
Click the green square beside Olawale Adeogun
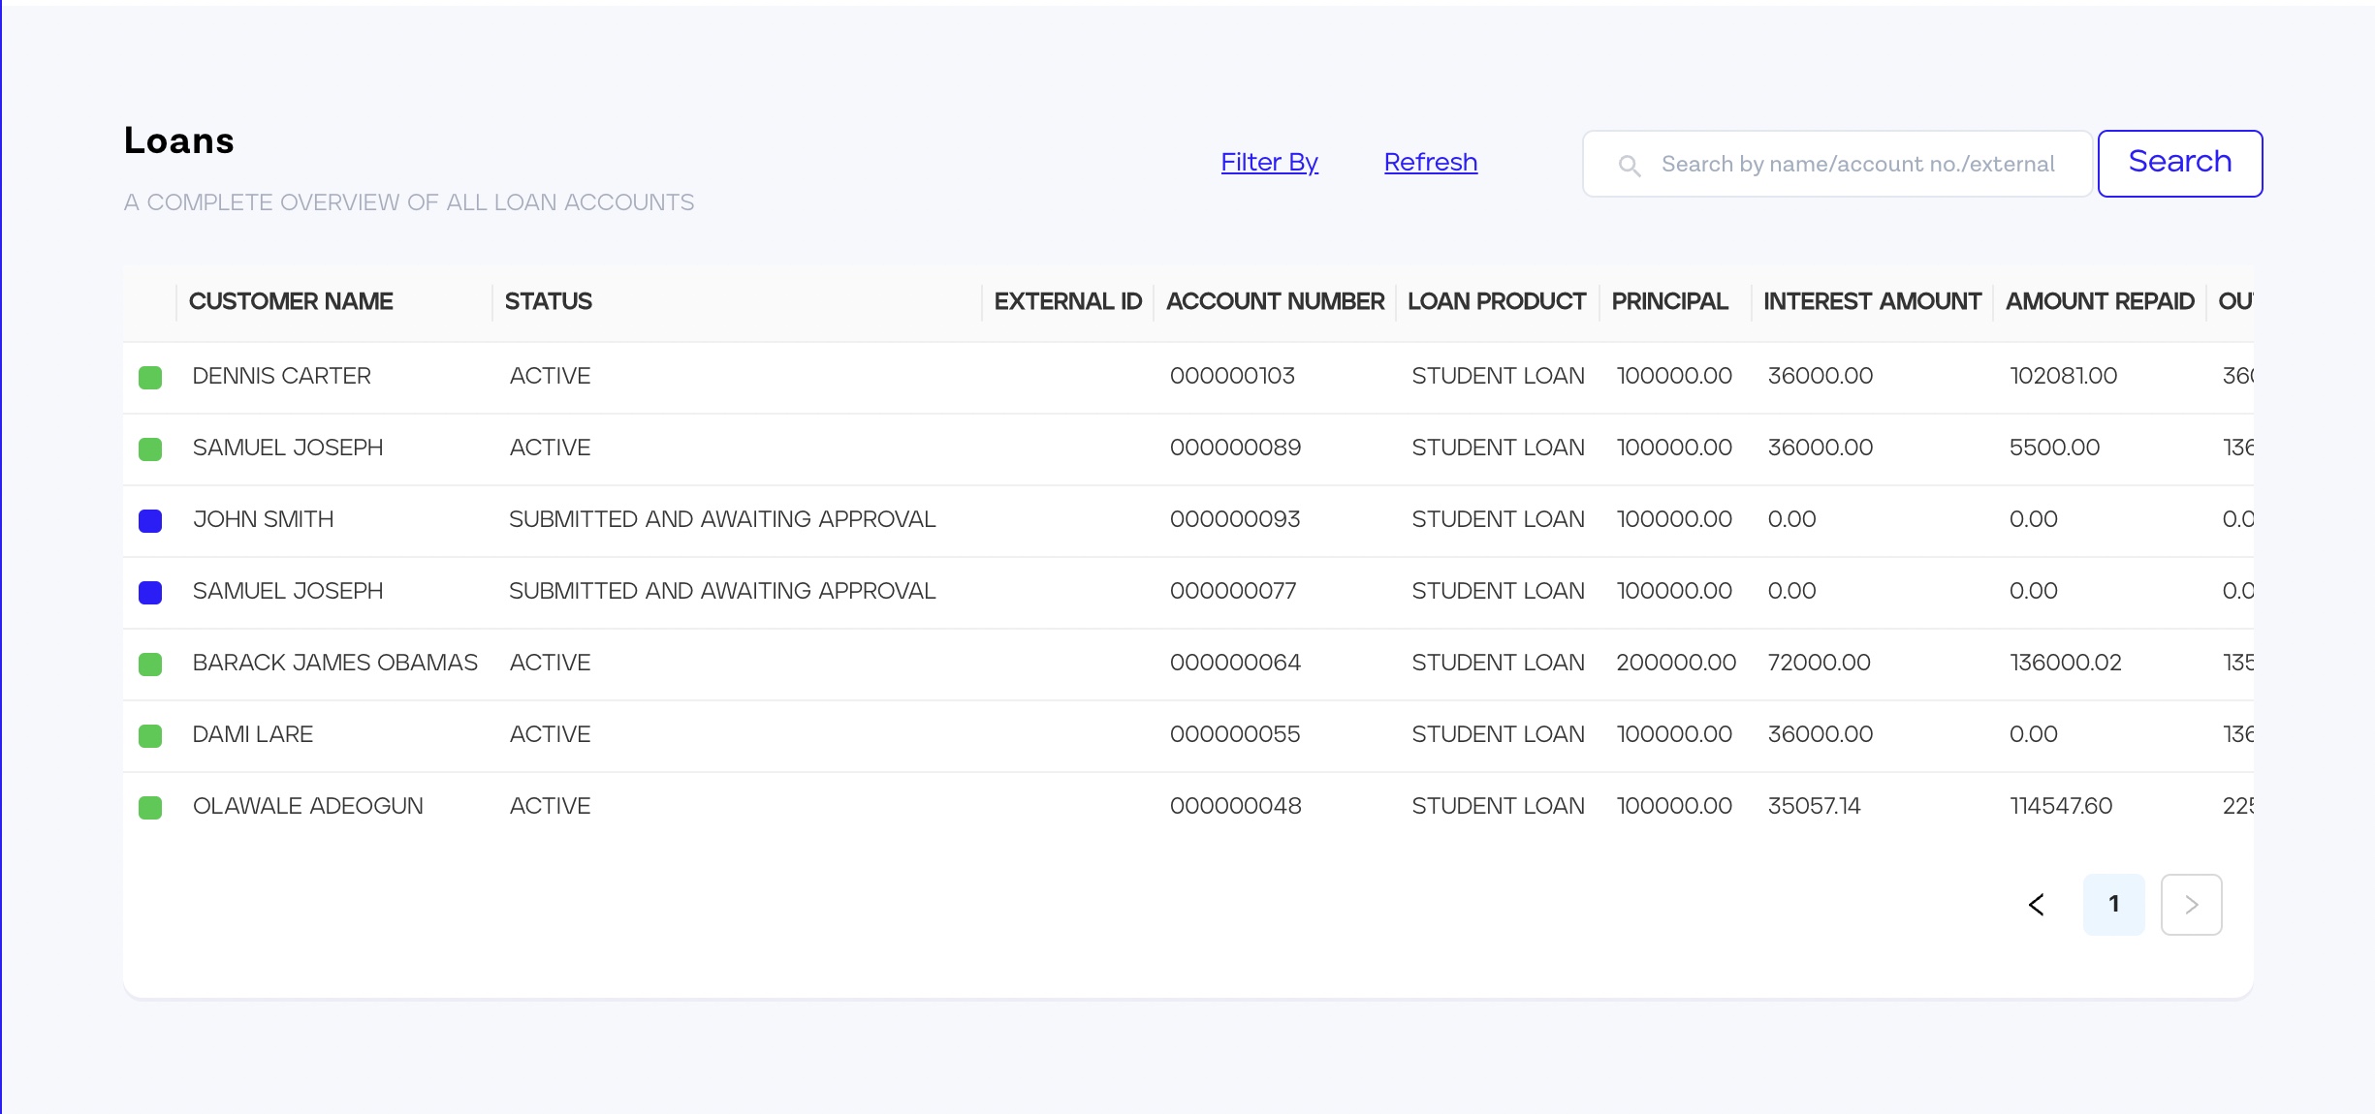pos(150,808)
